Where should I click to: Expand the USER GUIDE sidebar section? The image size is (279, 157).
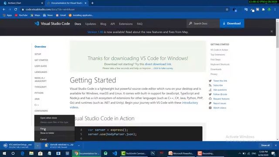[41, 66]
